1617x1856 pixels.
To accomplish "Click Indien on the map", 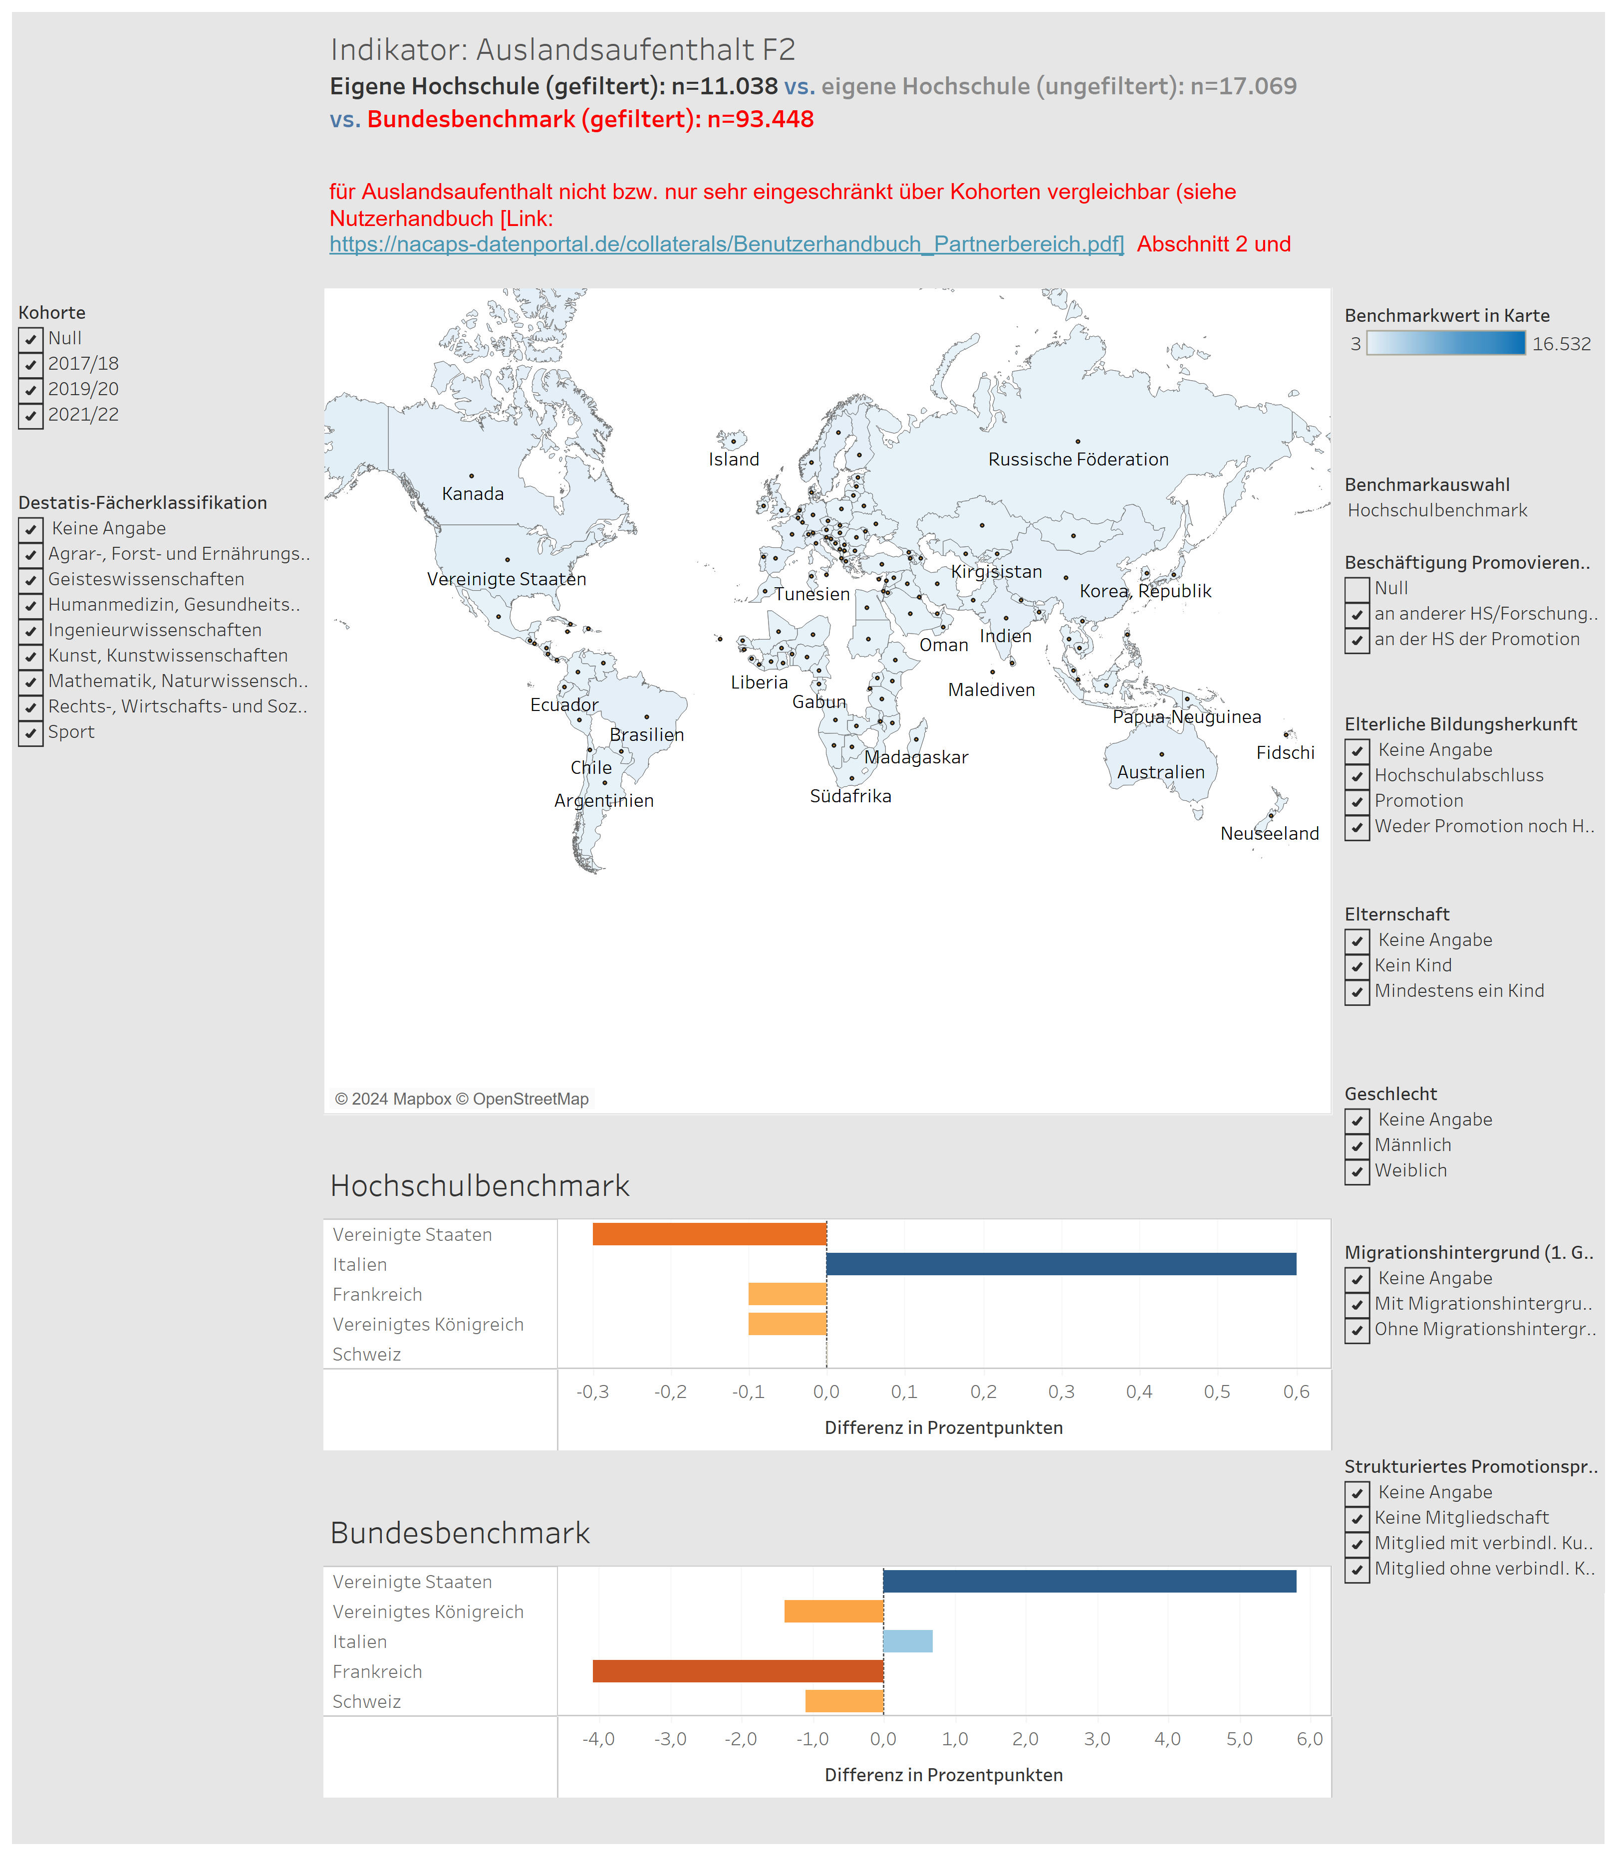I will [x=1005, y=636].
